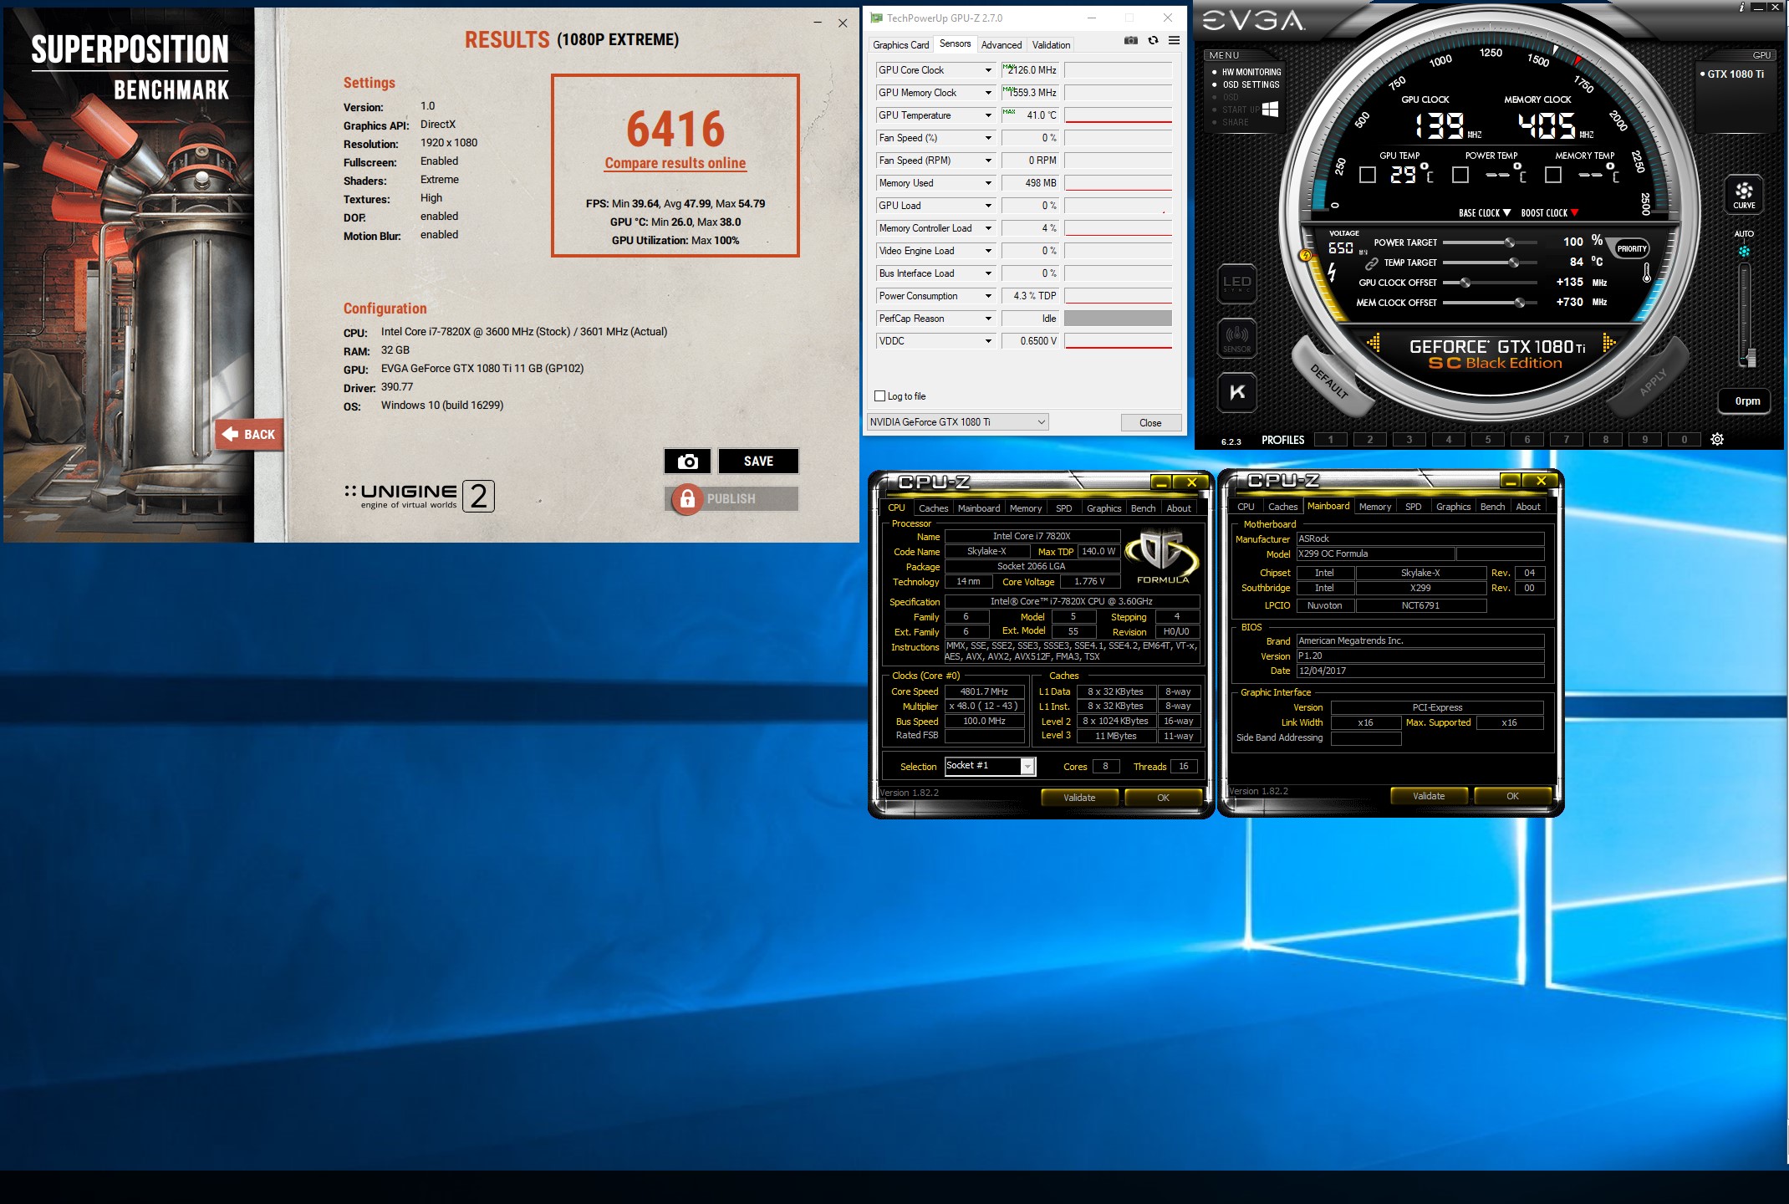Open the Caches tab in left CPU-Z window
1789x1204 pixels.
933,508
